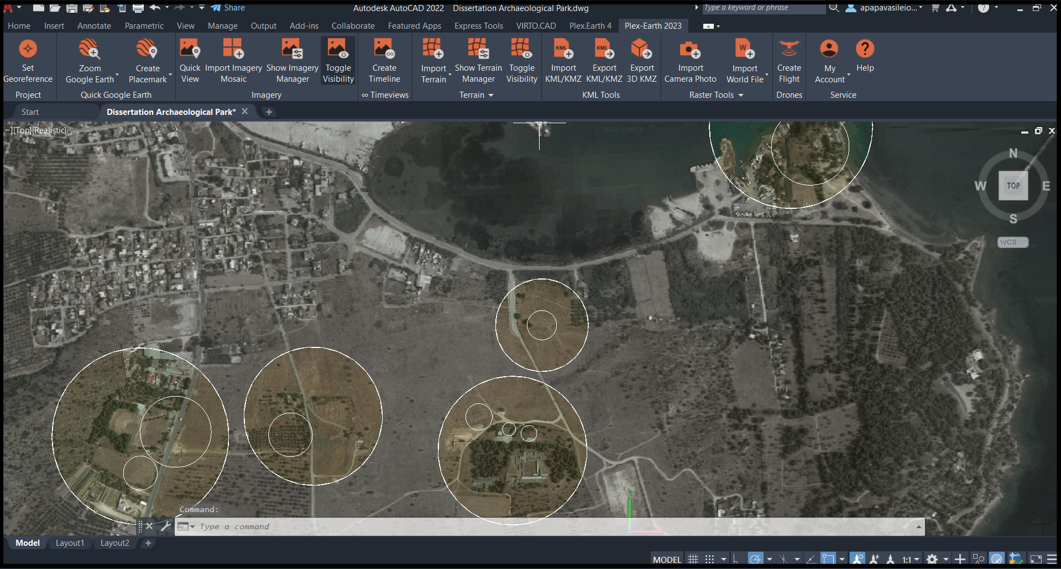Open Plex-Earth Help

(865, 55)
